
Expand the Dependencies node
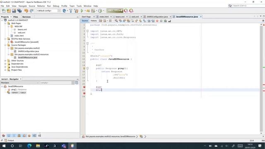coord(5,64)
